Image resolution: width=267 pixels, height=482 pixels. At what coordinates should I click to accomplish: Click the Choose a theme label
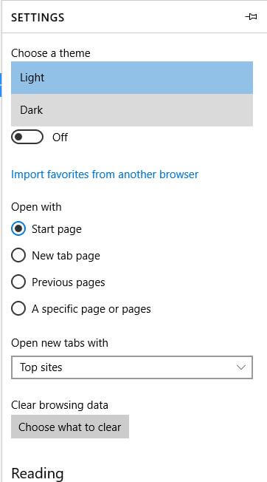coord(51,53)
